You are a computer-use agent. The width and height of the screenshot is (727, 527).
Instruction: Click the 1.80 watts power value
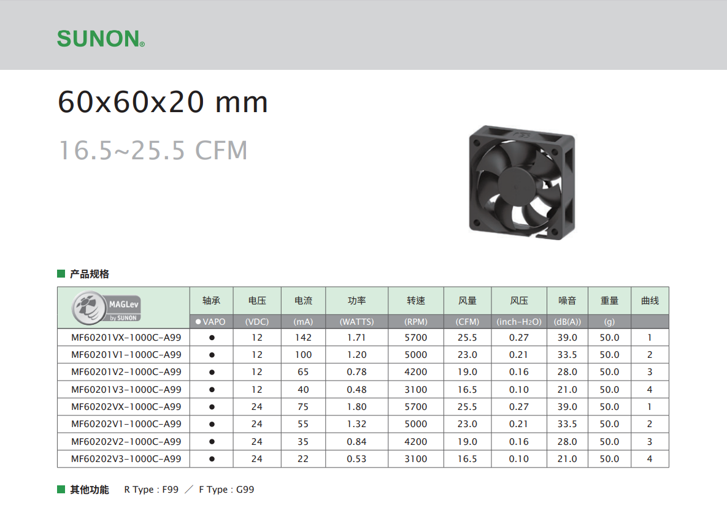[356, 407]
